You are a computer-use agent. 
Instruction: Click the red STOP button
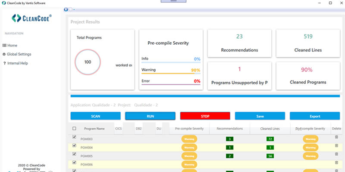click(x=205, y=116)
